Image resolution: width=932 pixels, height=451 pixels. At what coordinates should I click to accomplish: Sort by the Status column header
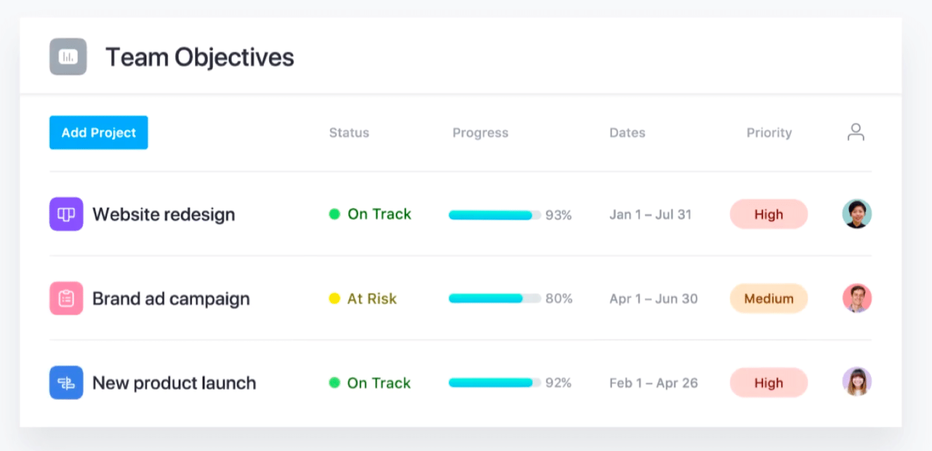click(x=349, y=133)
